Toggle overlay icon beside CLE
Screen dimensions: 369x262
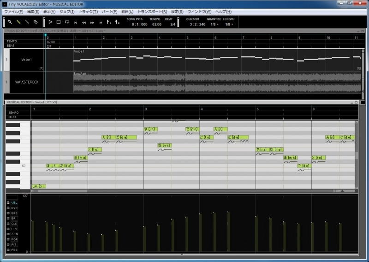[8, 224]
